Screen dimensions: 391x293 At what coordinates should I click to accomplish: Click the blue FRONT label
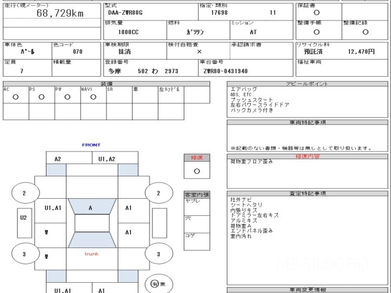[91, 145]
